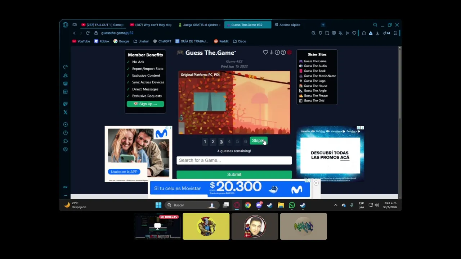The image size is (461, 259).
Task: Select screenshot number 1
Action: [205, 142]
